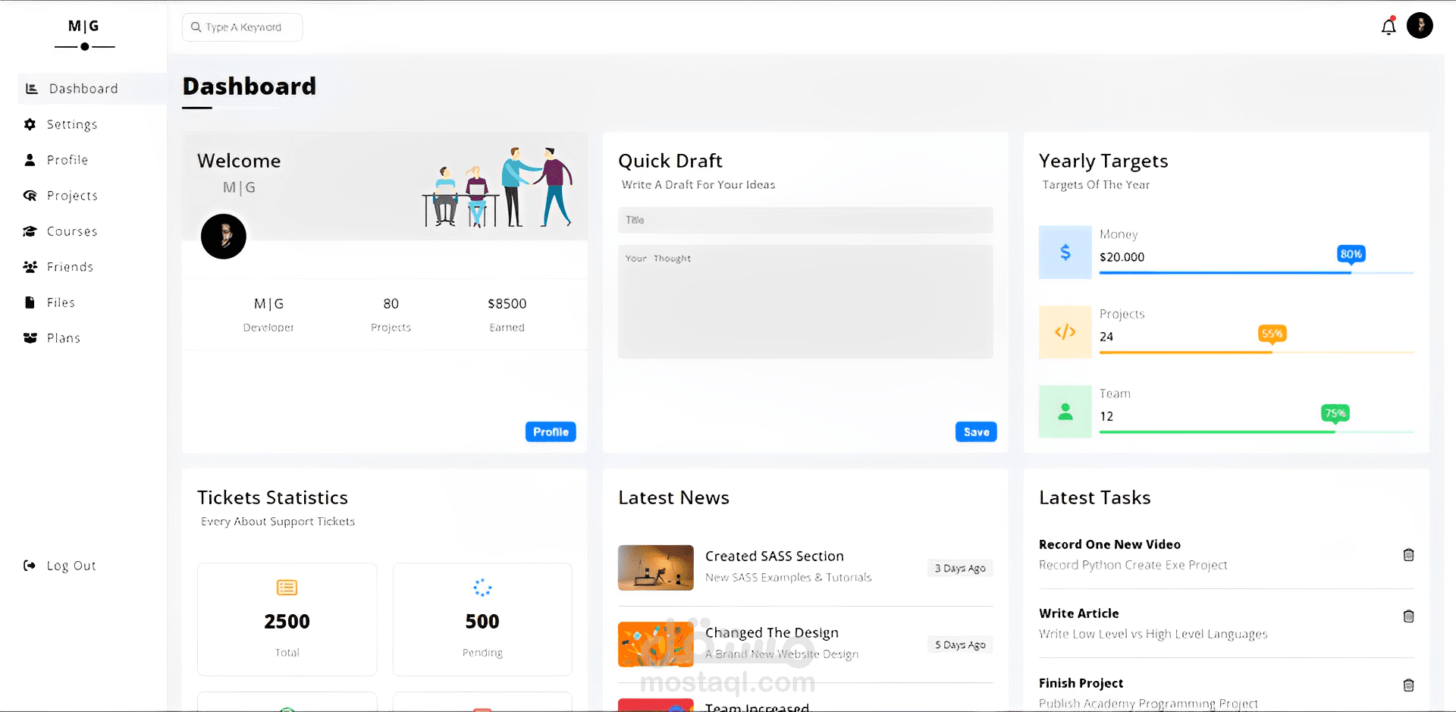1456x712 pixels.
Task: Click the "5 Days Ago" label
Action: point(960,645)
